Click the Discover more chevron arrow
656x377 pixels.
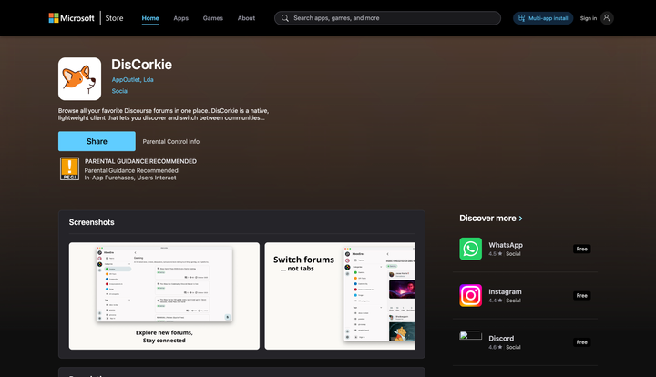[520, 219]
